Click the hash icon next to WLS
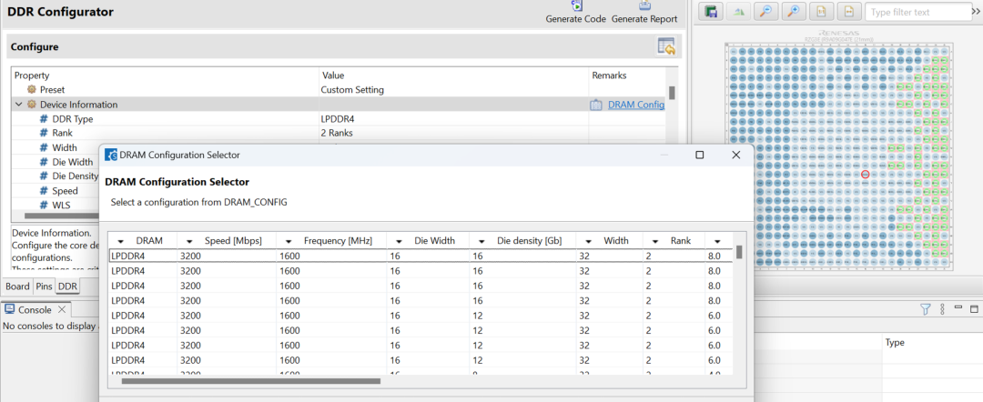 [44, 206]
